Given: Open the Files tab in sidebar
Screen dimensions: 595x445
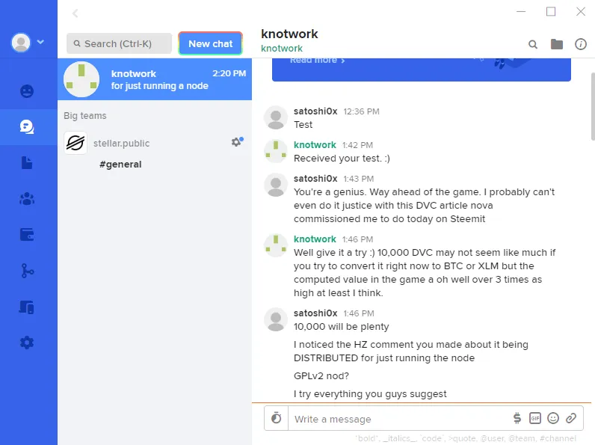Looking at the screenshot, I should (27, 162).
